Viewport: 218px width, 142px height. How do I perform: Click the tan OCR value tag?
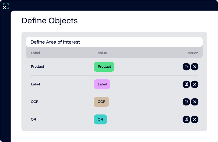[101, 102]
